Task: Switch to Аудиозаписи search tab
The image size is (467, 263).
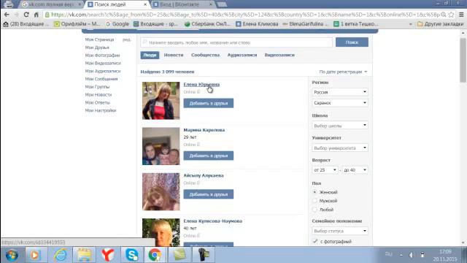Action: pyautogui.click(x=242, y=55)
